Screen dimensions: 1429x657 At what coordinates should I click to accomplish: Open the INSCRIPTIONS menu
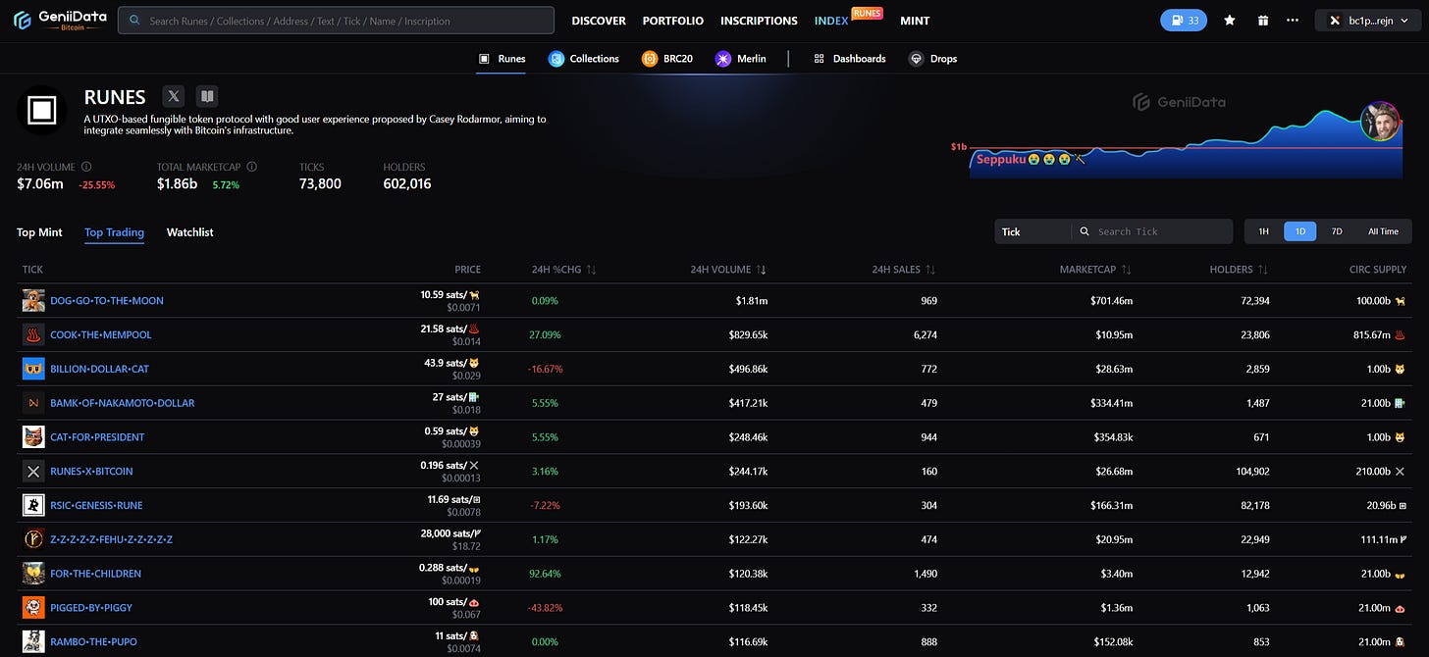coord(759,21)
